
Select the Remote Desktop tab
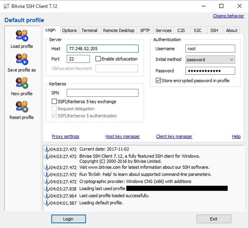tap(119, 30)
